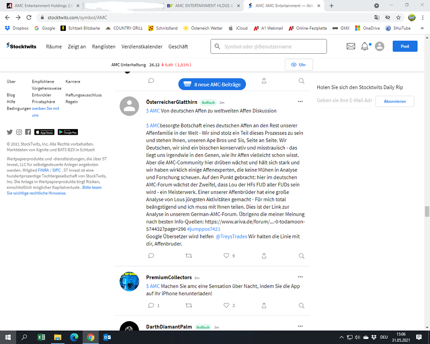Open the Verdienstkalender menu
Image resolution: width=430 pixels, height=344 pixels.
(x=142, y=47)
